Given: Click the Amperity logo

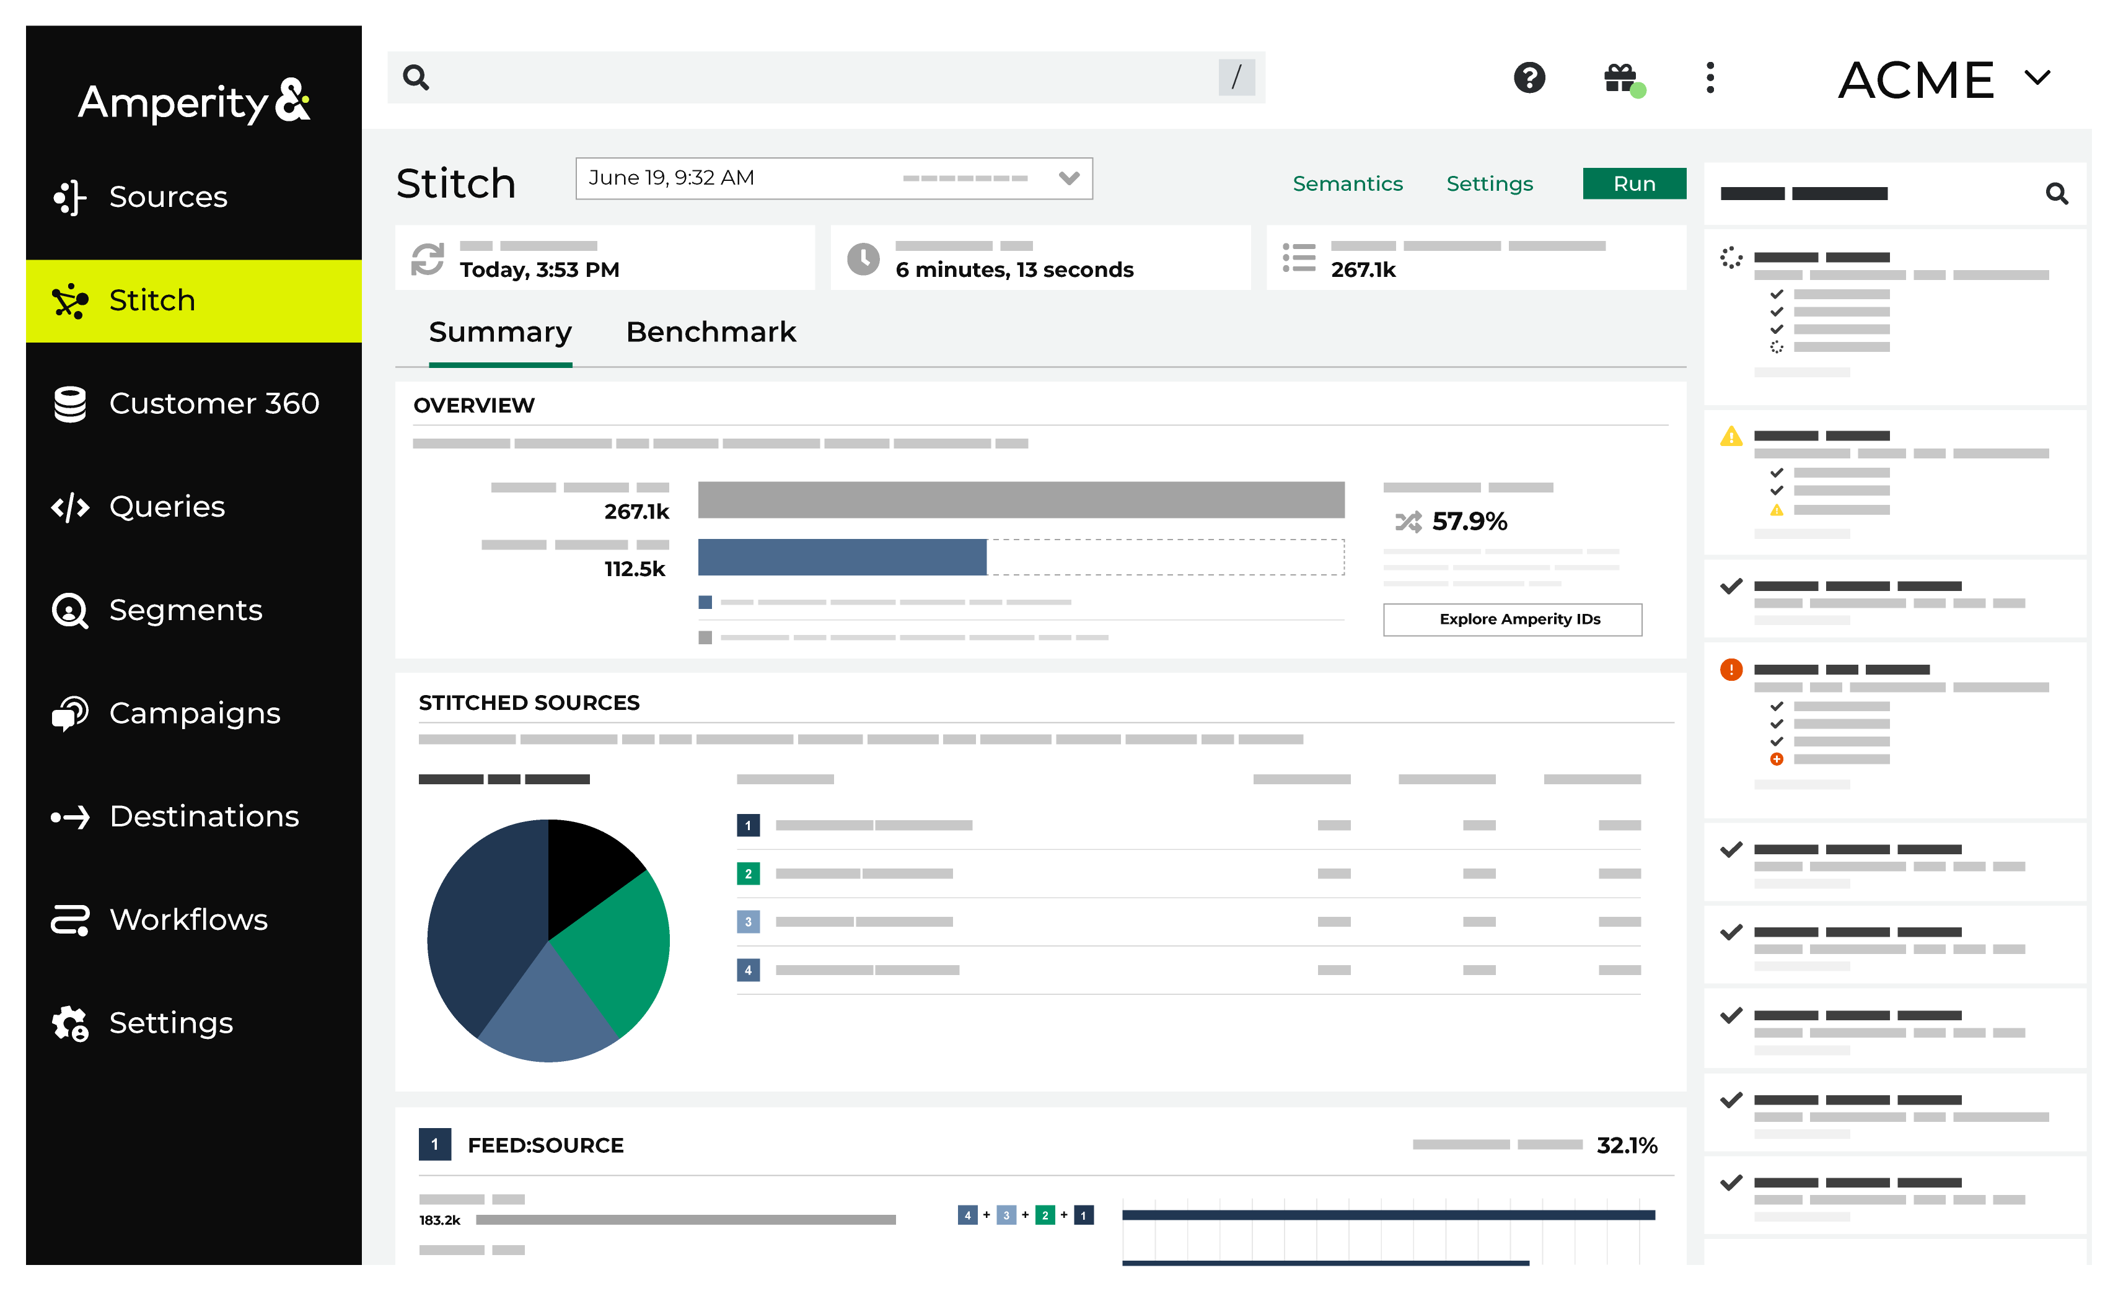Looking at the screenshot, I should pos(195,102).
